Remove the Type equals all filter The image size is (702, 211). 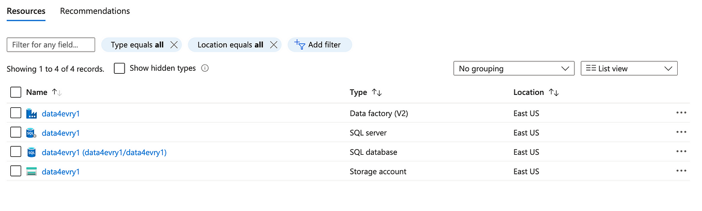(x=174, y=45)
